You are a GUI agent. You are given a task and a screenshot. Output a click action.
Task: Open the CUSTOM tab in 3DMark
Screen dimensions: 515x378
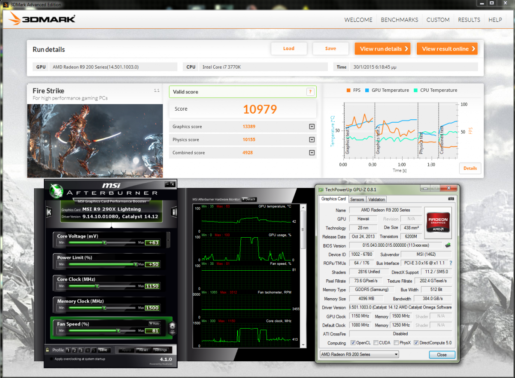pos(438,20)
